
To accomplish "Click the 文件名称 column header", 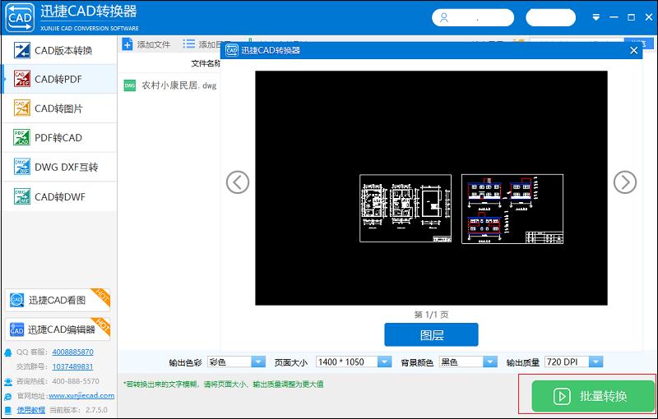I will [x=206, y=63].
